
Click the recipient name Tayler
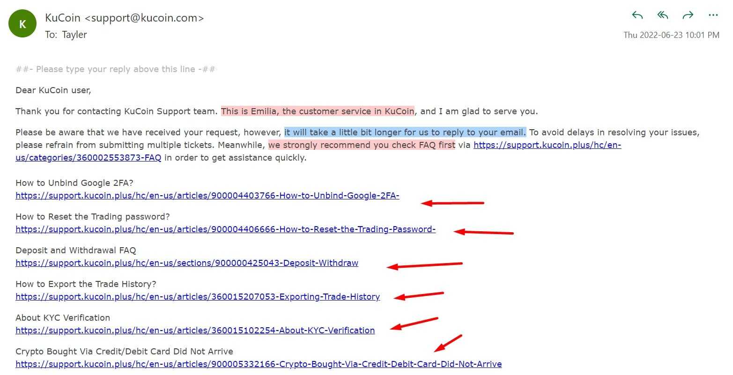coord(74,35)
